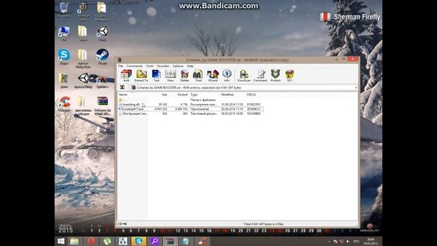Click the Ccleaner by GAME BOOSTER rar desktop file
Screen dimensions: 437x246
pos(102,106)
